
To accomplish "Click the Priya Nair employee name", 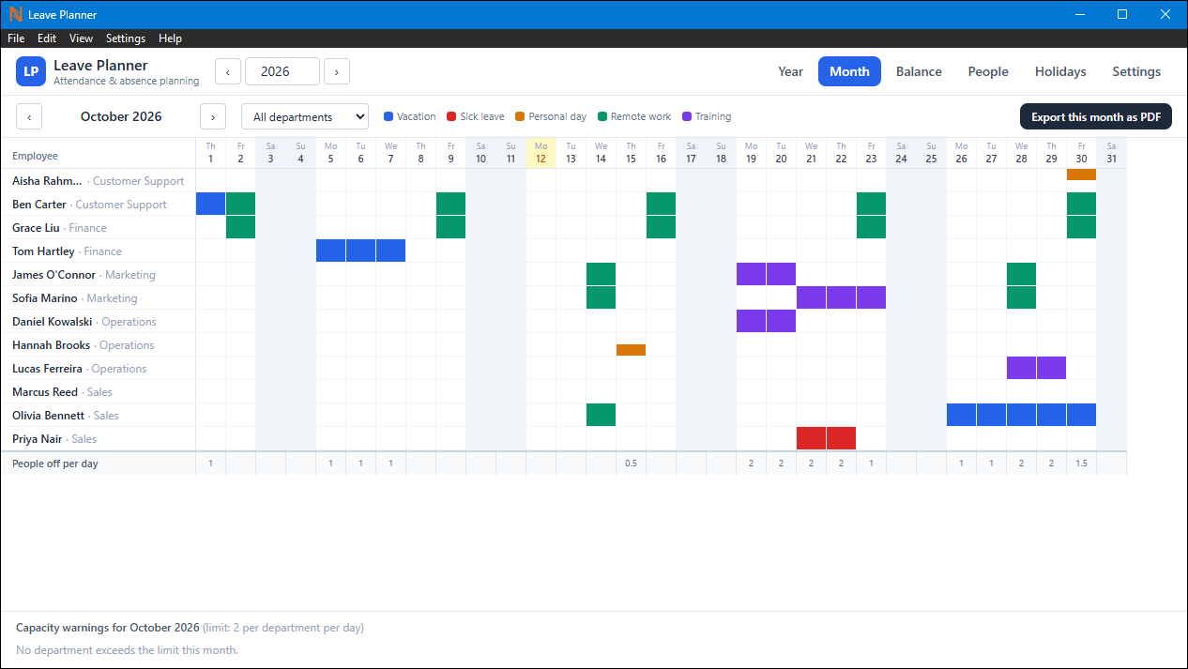I will click(x=38, y=439).
